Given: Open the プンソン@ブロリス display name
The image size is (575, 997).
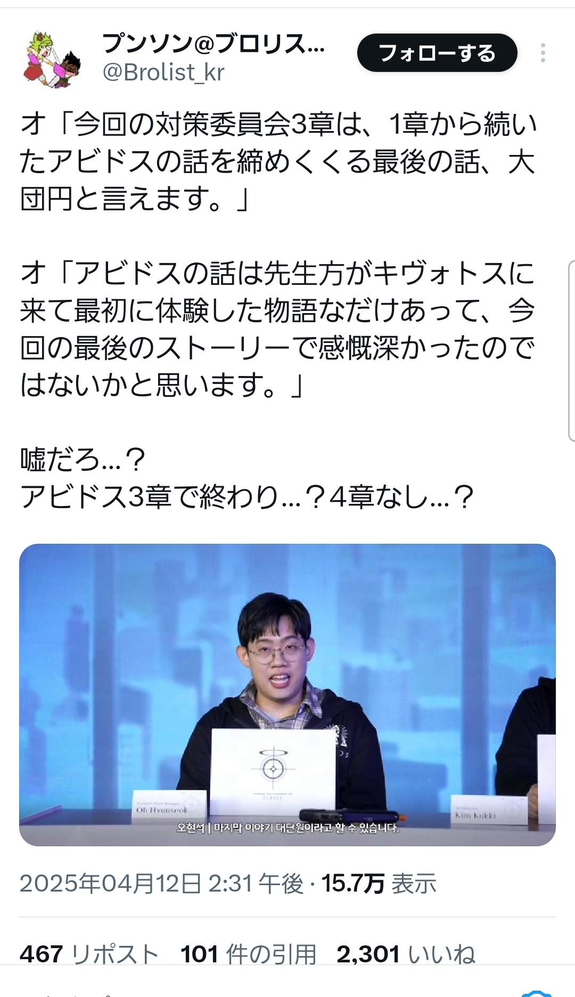Looking at the screenshot, I should tap(213, 44).
